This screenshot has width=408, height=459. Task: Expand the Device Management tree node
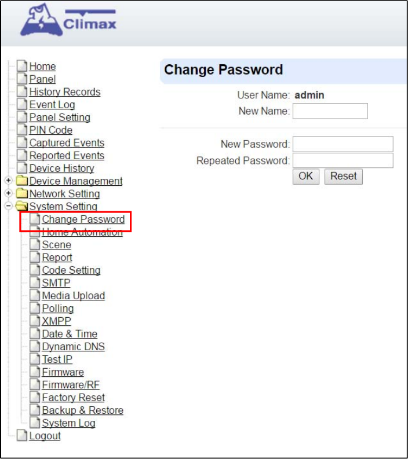[x=9, y=181]
